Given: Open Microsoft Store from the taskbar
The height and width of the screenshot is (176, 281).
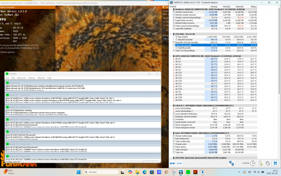Looking at the screenshot, I should [152, 172].
